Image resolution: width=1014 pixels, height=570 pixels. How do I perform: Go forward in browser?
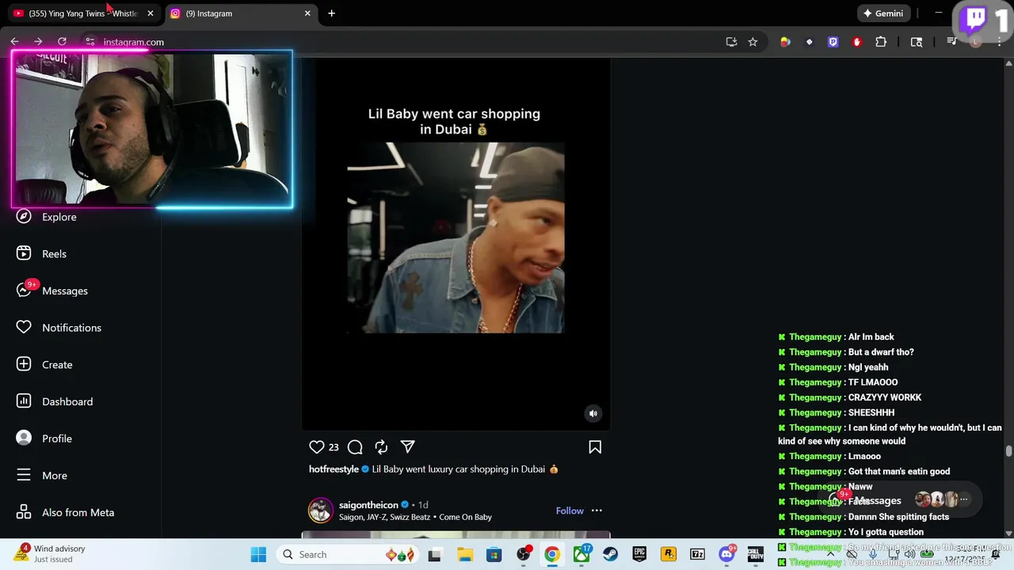point(38,42)
